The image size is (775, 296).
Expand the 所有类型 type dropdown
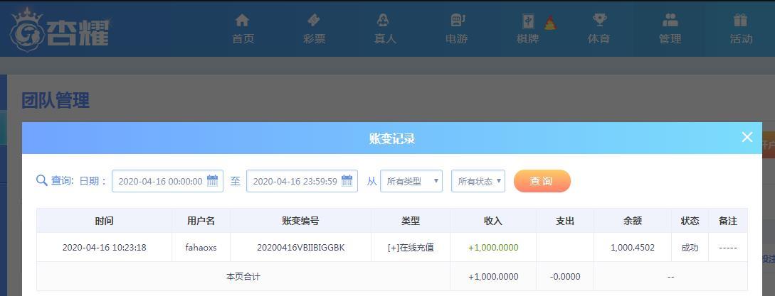(411, 181)
